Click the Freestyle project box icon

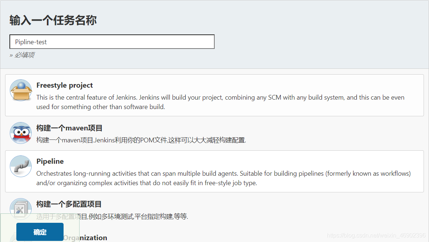(x=21, y=90)
